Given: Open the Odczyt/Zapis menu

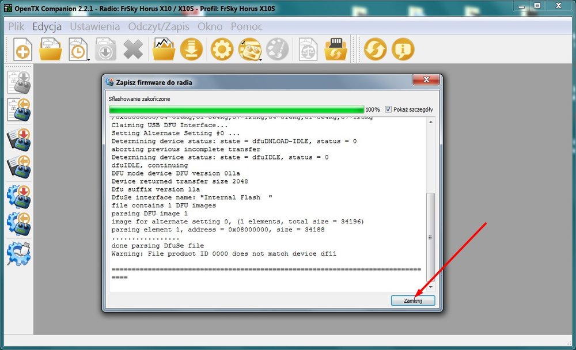Looking at the screenshot, I should [x=159, y=26].
